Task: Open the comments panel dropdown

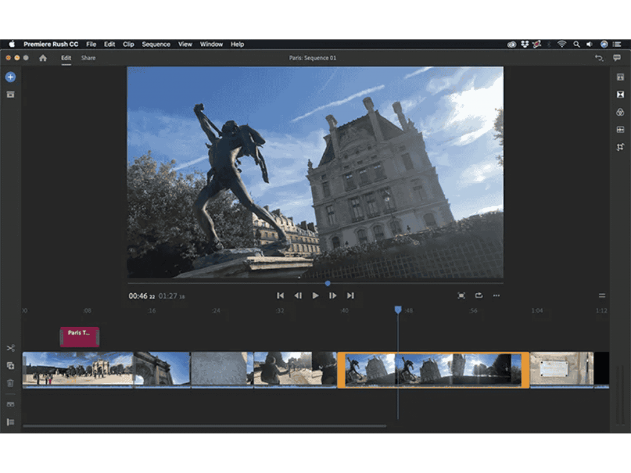Action: tap(617, 57)
